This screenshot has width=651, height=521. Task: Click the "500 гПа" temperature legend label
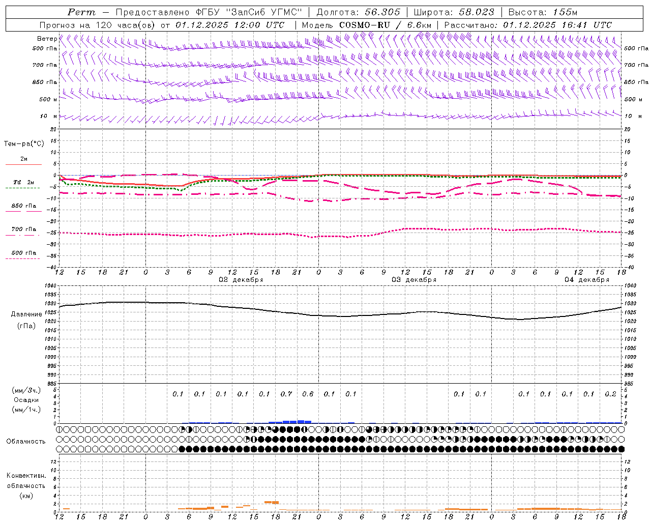24,253
